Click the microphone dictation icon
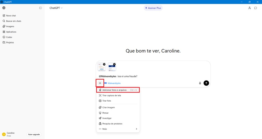 200,83
